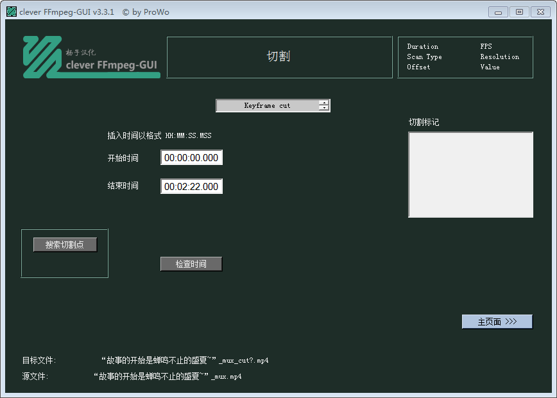Click the clever FFmpeg-GUI logo
Image resolution: width=557 pixels, height=398 pixels.
(x=91, y=57)
